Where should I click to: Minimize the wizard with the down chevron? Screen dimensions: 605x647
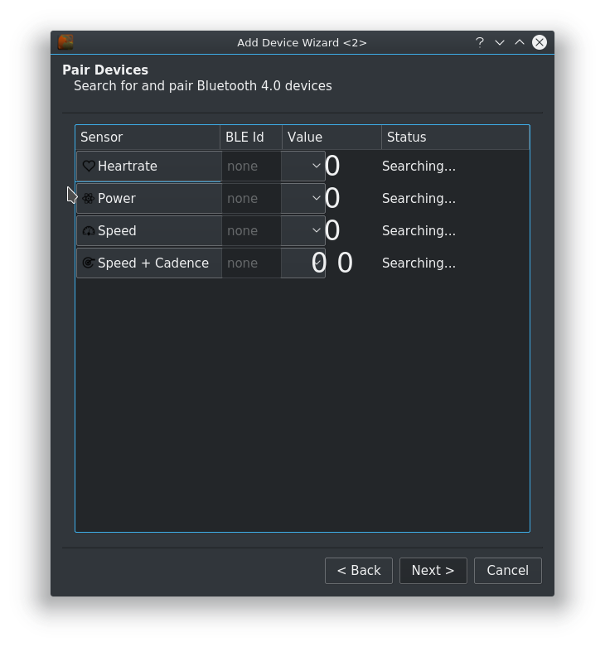tap(500, 42)
